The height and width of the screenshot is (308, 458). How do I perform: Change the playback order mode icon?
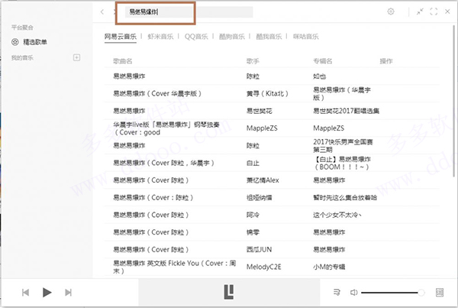click(x=337, y=292)
